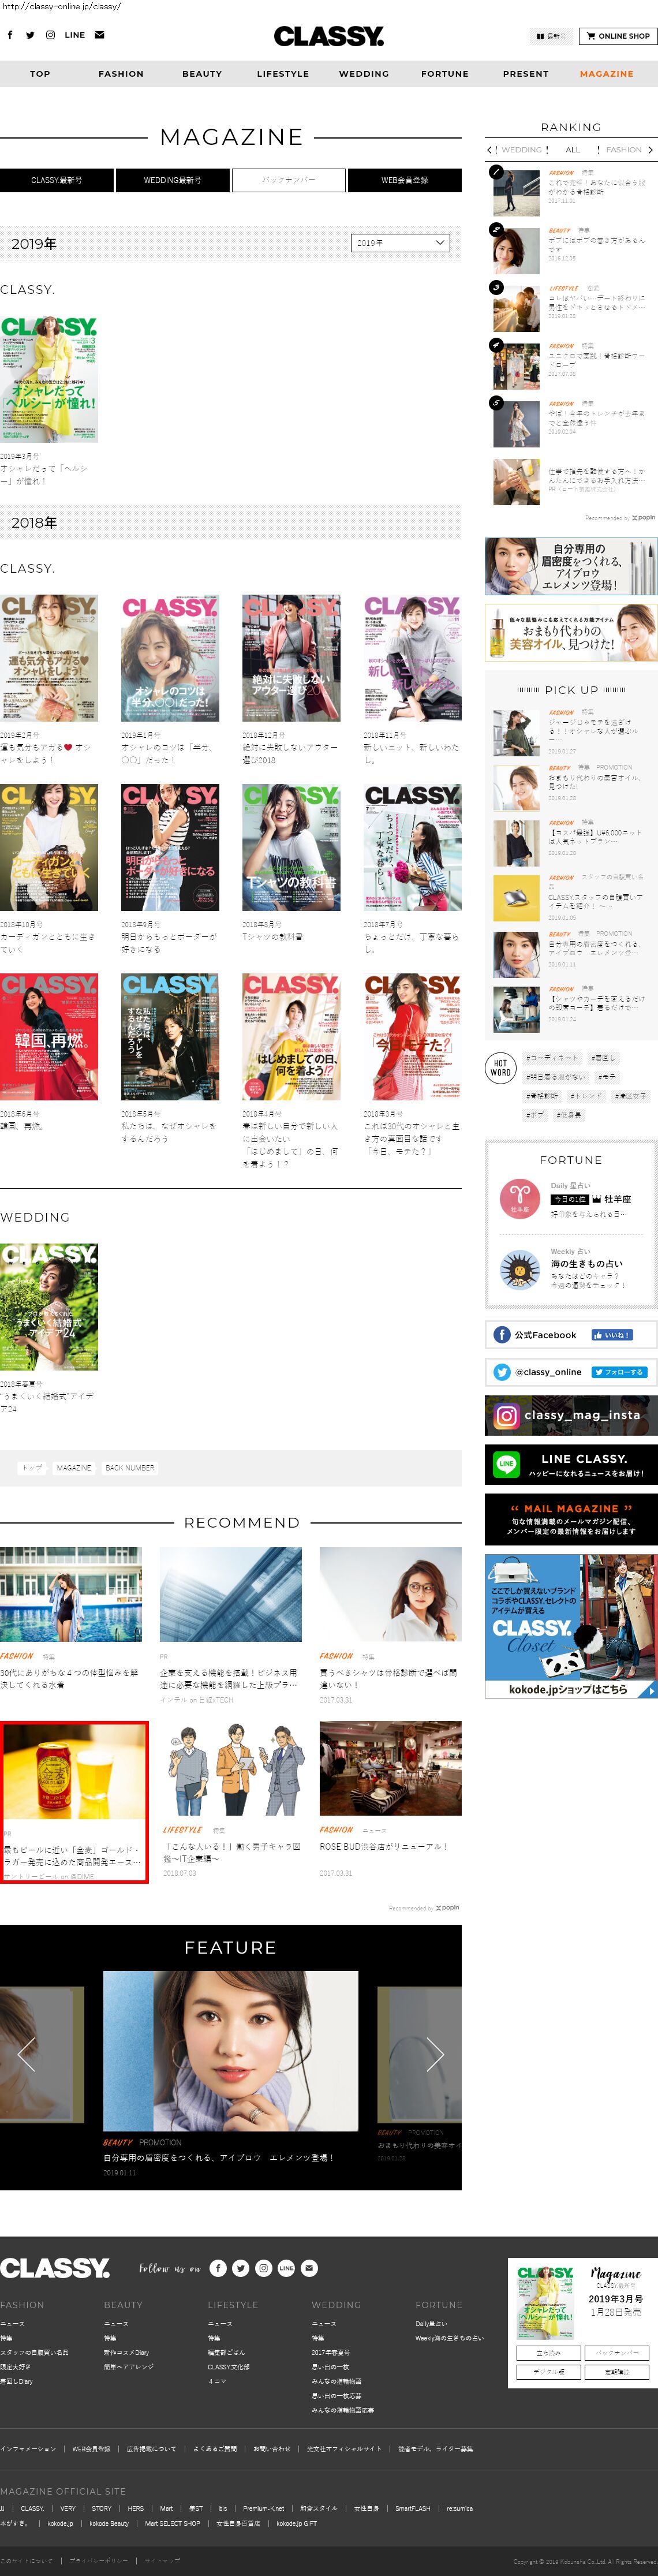Open the footer mail circle icon

(x=309, y=2268)
